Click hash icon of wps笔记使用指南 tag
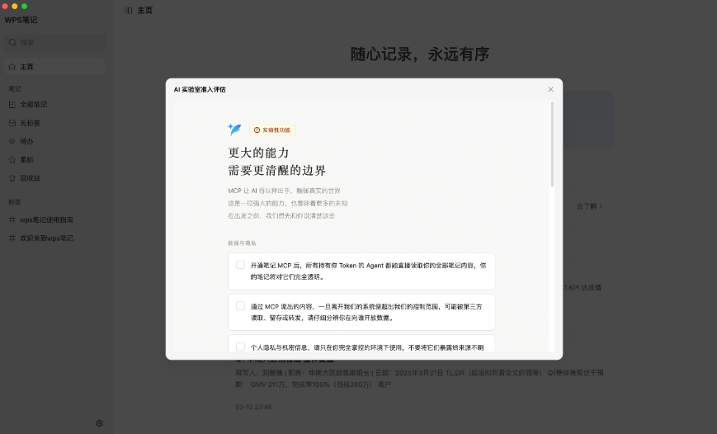Screen dimensions: 717x434 pos(12,219)
